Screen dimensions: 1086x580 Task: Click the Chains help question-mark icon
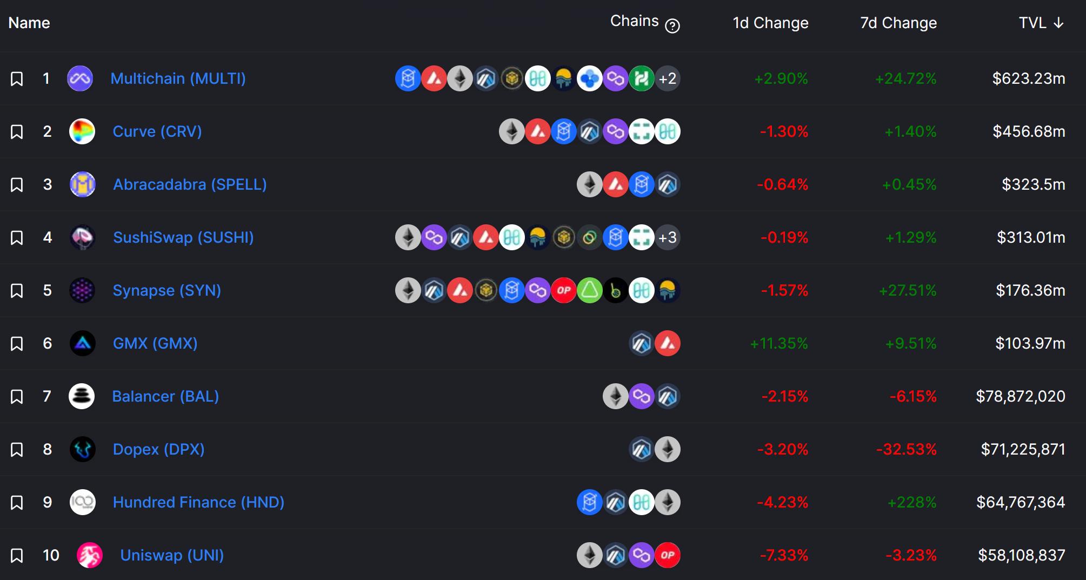[x=672, y=25]
